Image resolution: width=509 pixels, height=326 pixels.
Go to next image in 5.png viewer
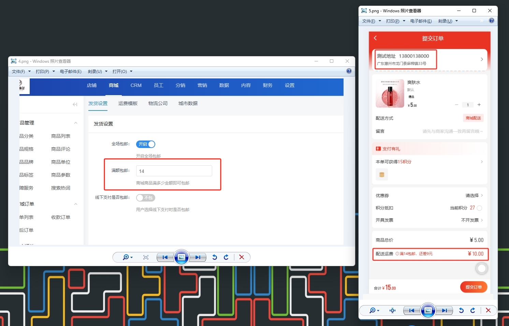coord(444,310)
